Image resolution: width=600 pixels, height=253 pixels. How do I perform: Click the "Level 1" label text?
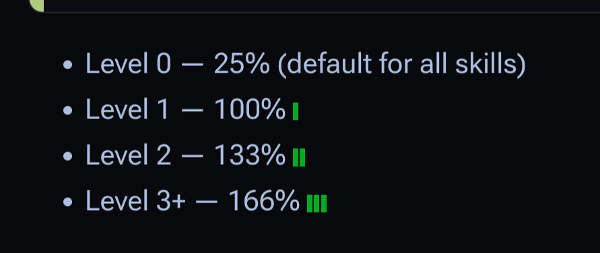tap(127, 110)
